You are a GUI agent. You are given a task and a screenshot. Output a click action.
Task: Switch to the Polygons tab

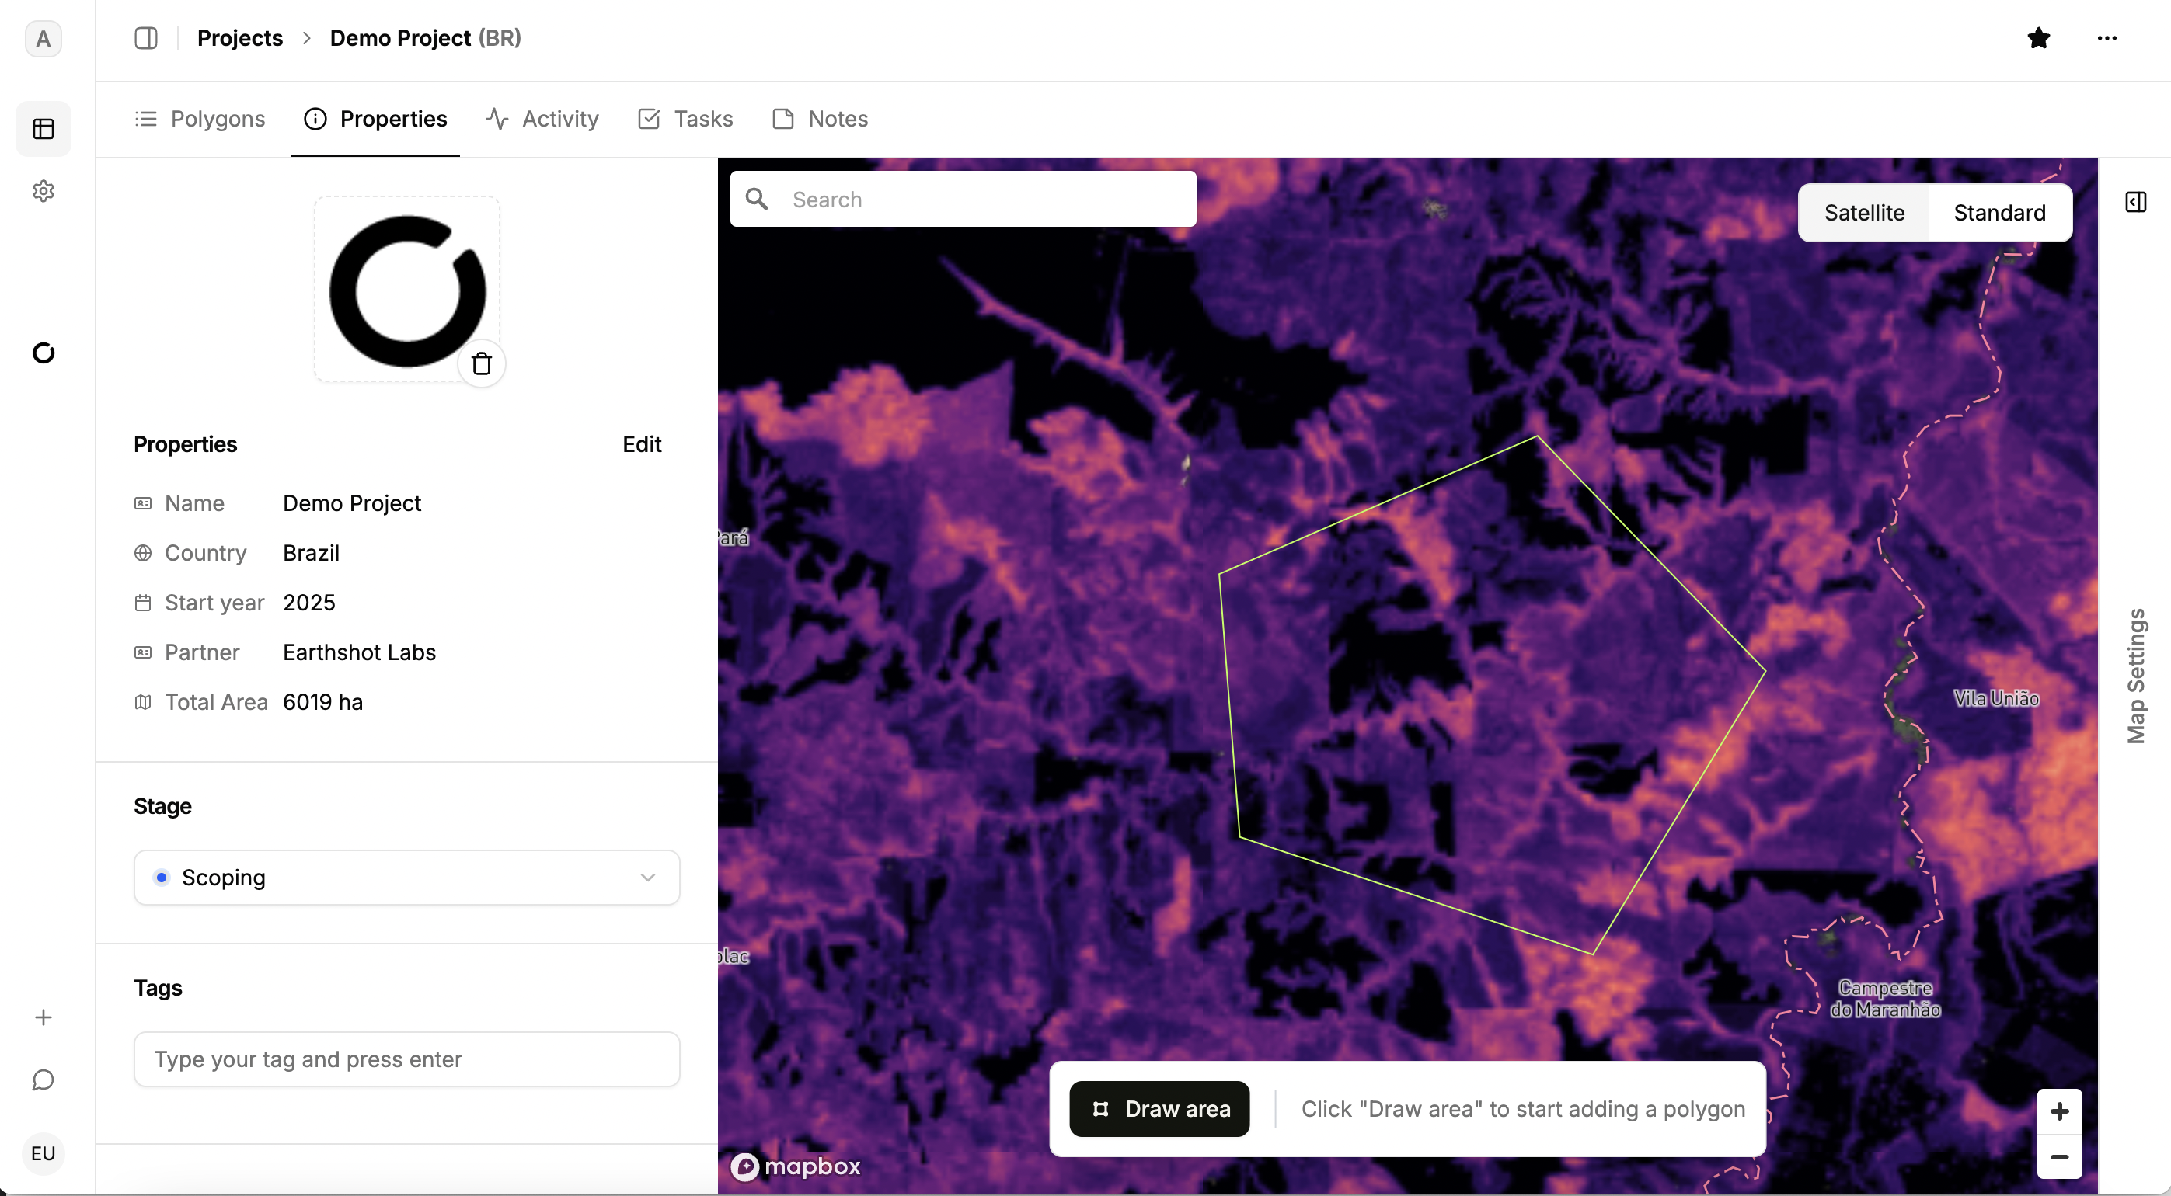[200, 119]
